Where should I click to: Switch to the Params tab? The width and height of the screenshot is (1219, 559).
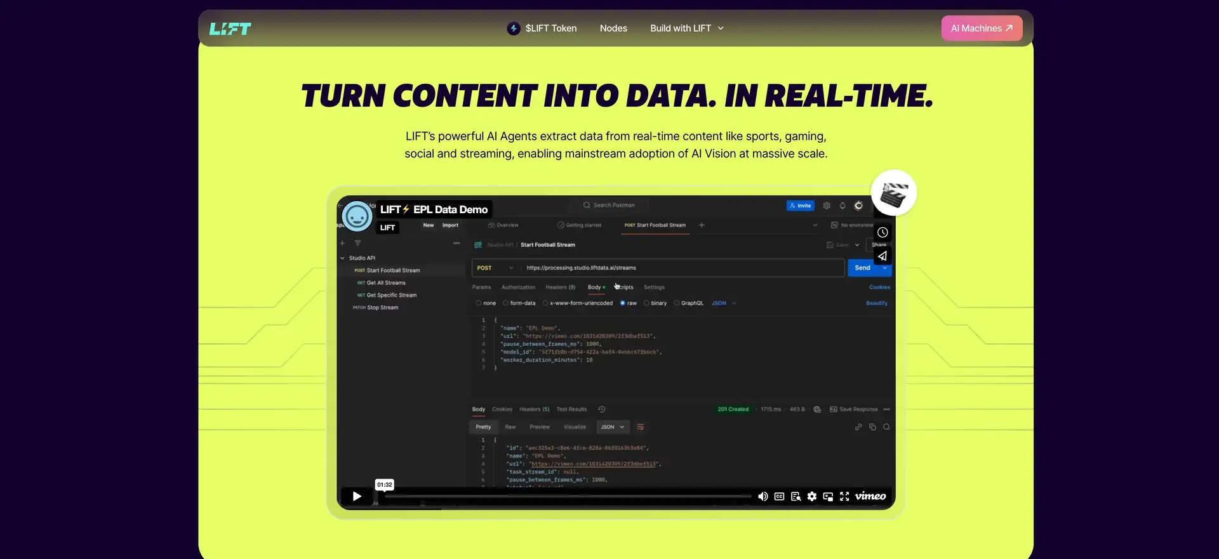click(482, 287)
